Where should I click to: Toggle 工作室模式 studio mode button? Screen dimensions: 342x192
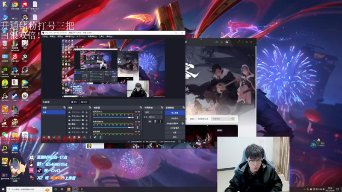pos(175,128)
